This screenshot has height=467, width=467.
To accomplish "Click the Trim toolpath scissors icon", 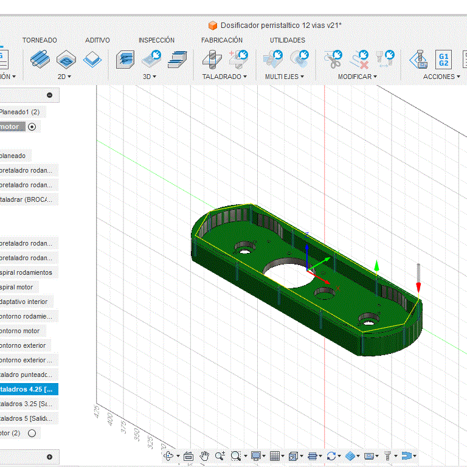I will pos(333,59).
